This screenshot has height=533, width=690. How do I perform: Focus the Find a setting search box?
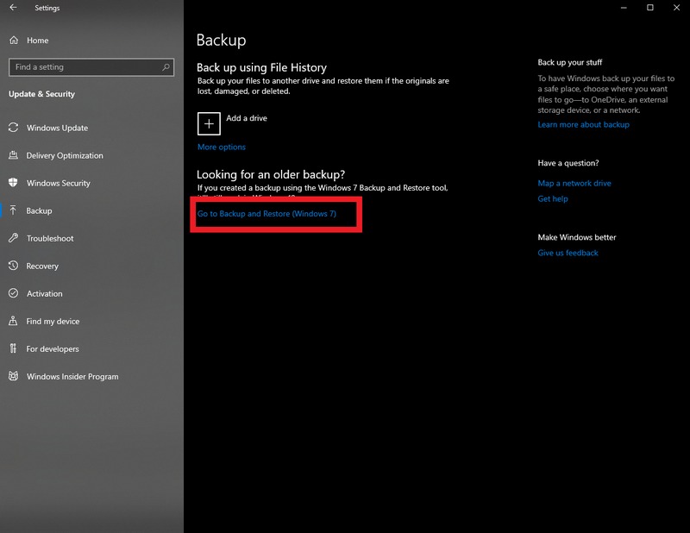[x=86, y=66]
